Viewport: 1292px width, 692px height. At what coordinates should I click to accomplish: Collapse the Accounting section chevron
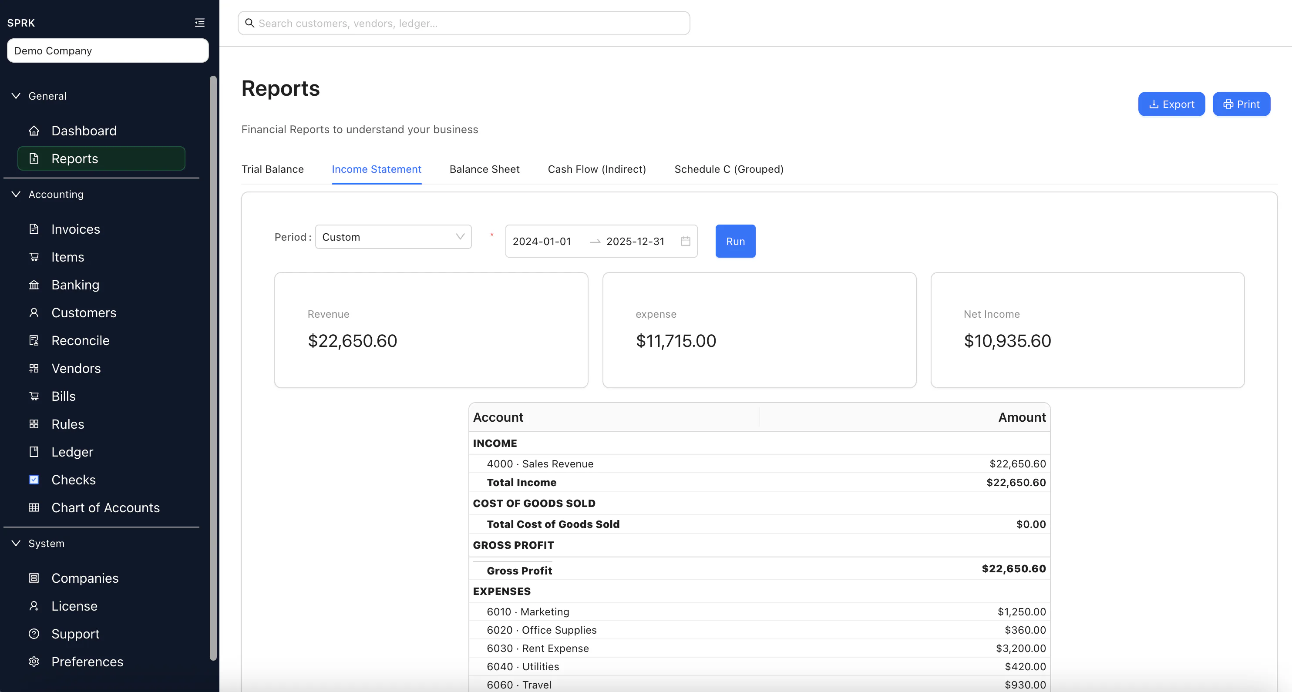coord(16,194)
